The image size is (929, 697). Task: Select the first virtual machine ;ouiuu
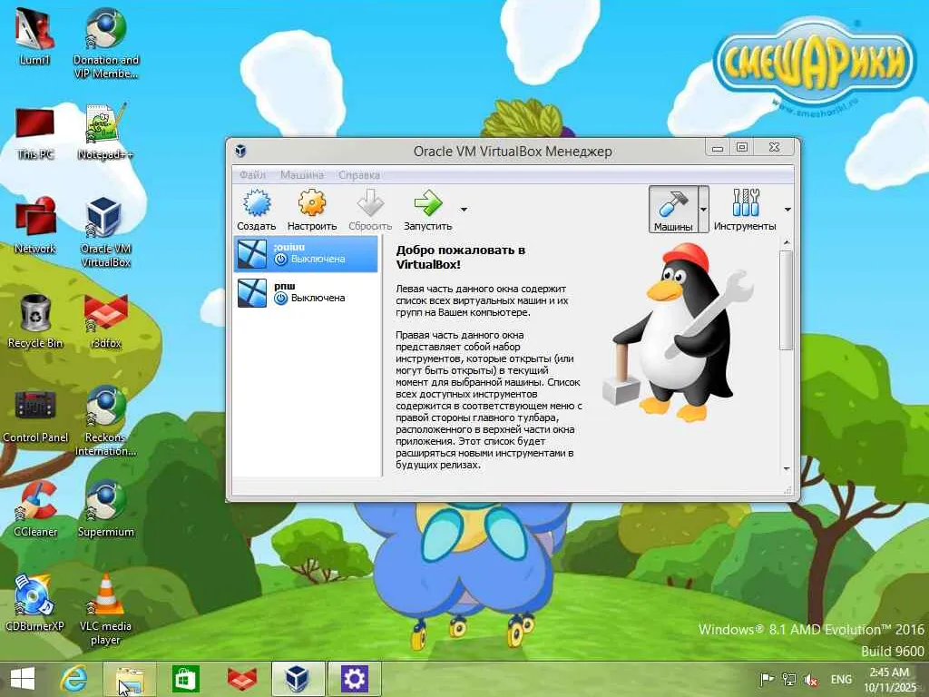pos(306,254)
